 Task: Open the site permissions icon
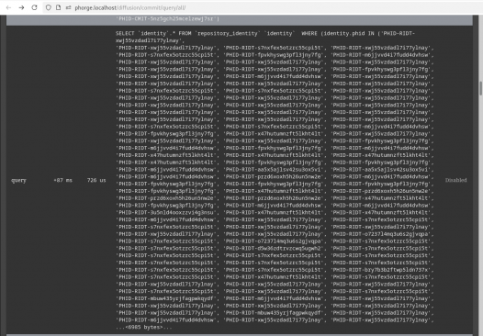click(68, 7)
